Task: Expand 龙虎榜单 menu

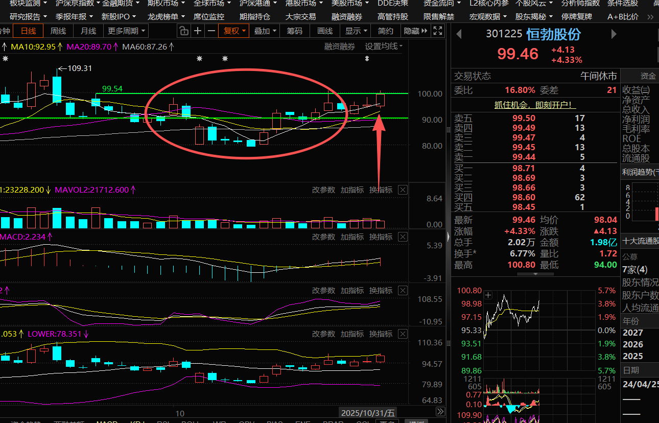Action: pyautogui.click(x=166, y=17)
